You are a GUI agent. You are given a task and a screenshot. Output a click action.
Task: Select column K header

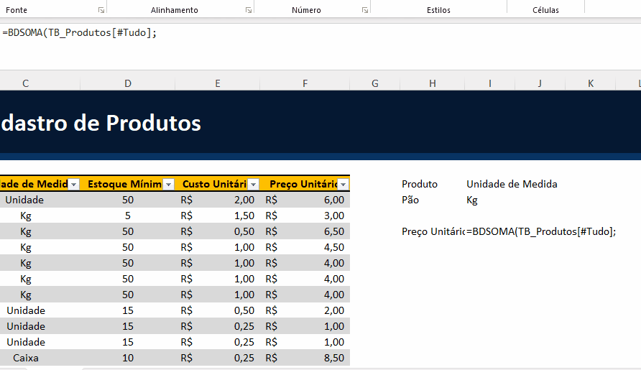point(591,83)
